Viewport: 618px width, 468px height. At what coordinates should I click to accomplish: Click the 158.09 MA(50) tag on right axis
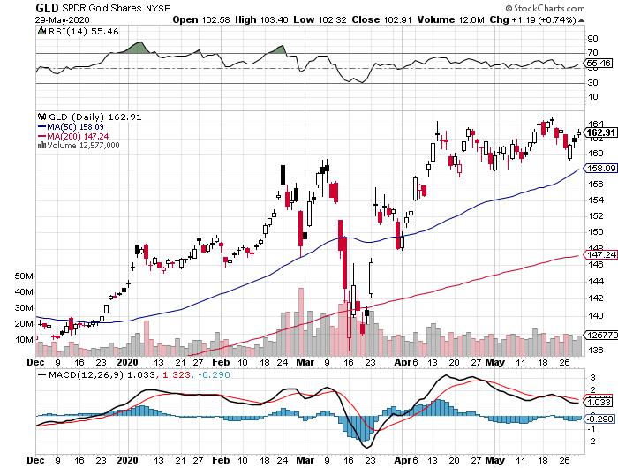(600, 169)
